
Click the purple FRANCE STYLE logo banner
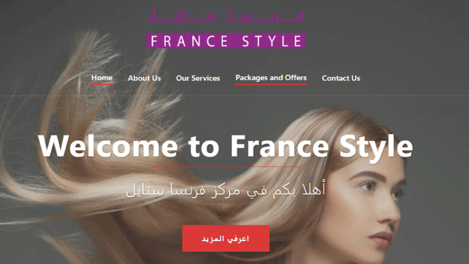(226, 40)
